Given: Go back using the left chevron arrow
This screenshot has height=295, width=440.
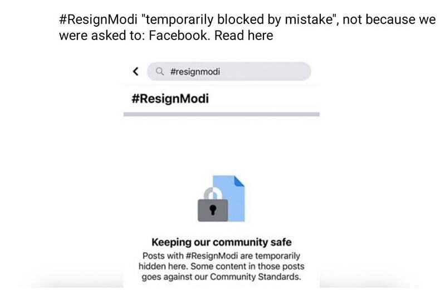Looking at the screenshot, I should pos(135,71).
